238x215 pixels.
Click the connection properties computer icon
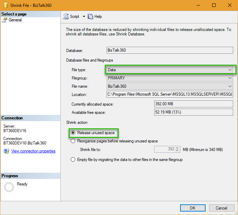point(6,151)
